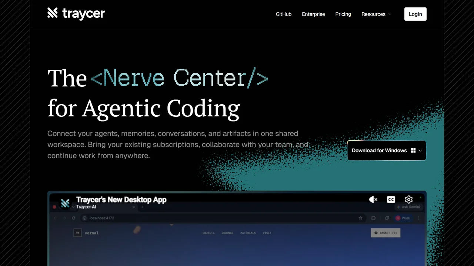This screenshot has width=474, height=266.
Task: Expand the Resources dropdown menu
Action: point(376,14)
